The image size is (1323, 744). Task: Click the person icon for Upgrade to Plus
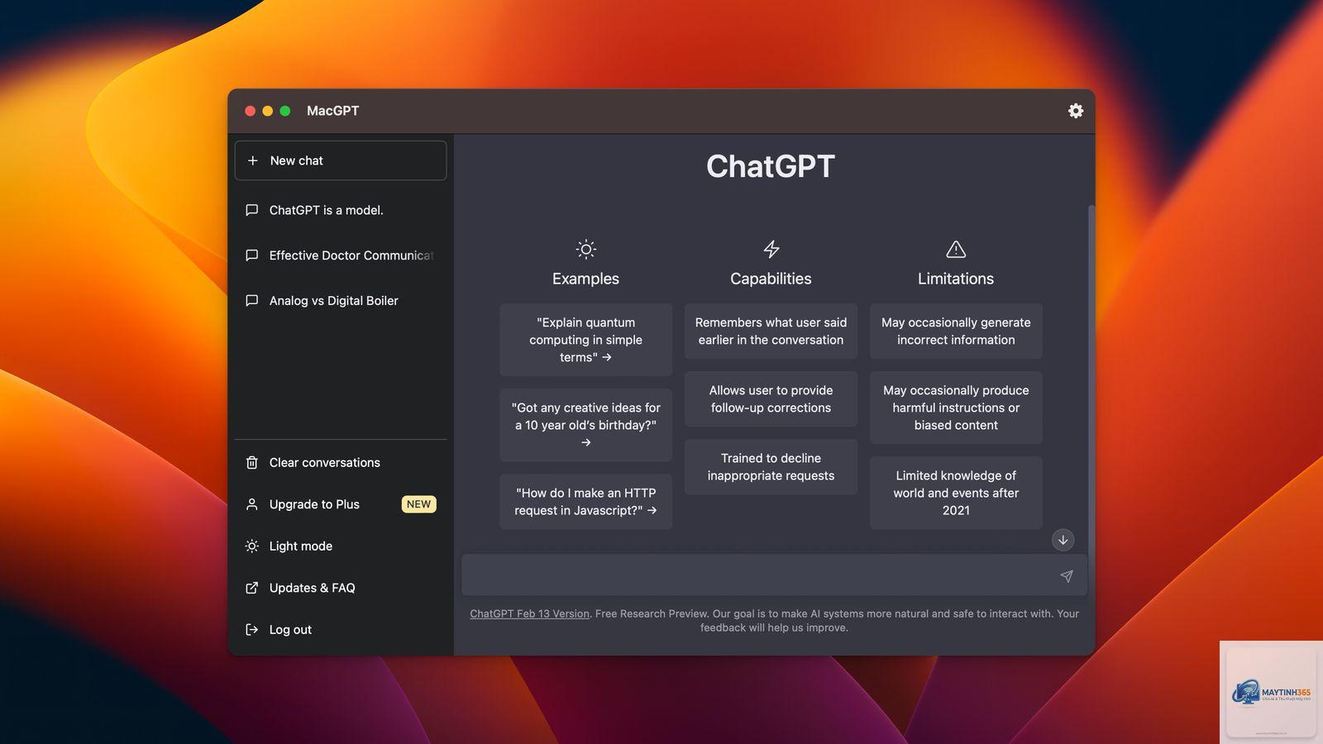pos(252,504)
